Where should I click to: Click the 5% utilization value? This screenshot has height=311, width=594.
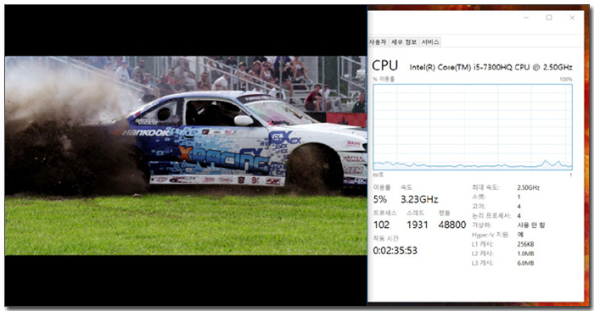click(380, 199)
